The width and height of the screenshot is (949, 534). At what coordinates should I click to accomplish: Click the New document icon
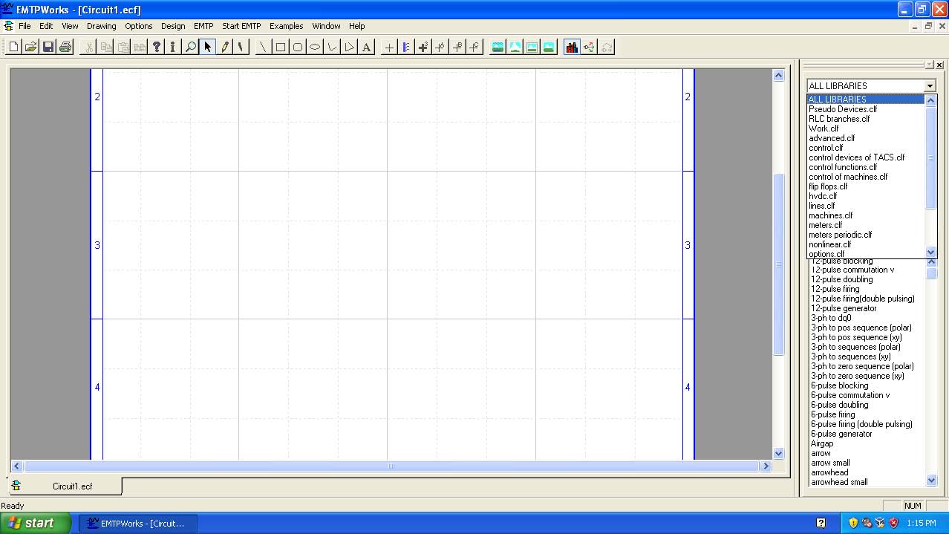click(x=13, y=48)
